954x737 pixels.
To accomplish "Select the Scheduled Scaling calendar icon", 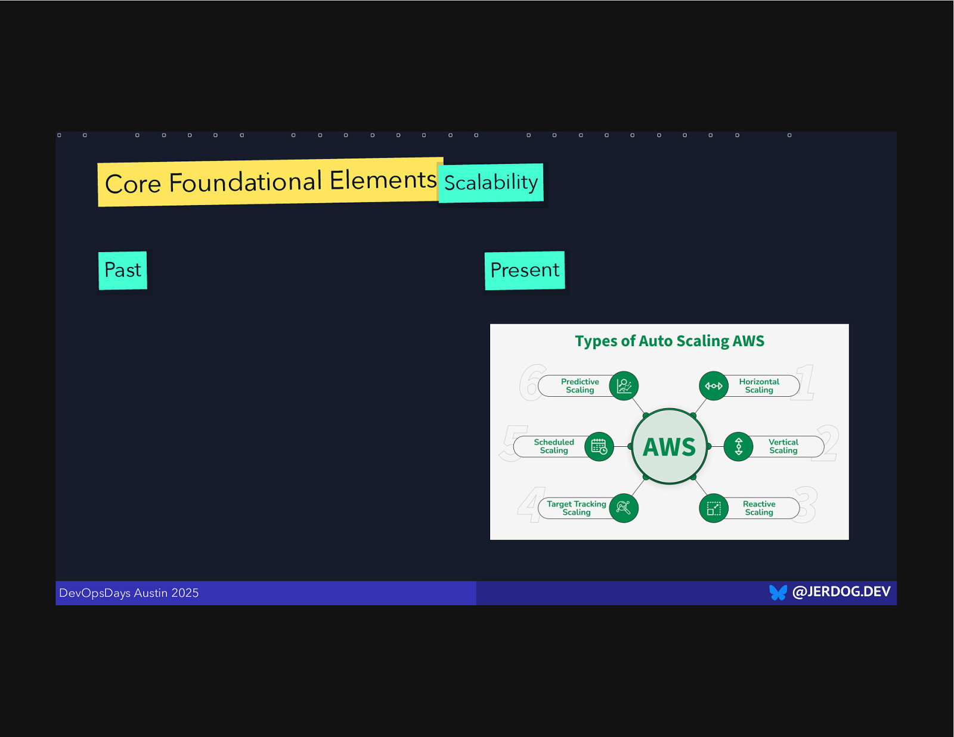I will pos(599,446).
